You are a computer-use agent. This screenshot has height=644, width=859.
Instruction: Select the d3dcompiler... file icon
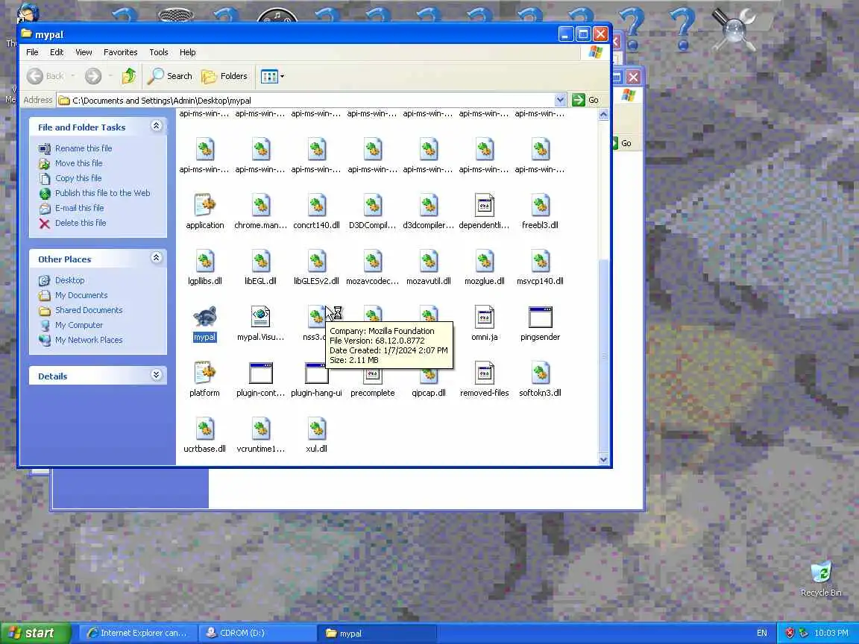point(429,205)
